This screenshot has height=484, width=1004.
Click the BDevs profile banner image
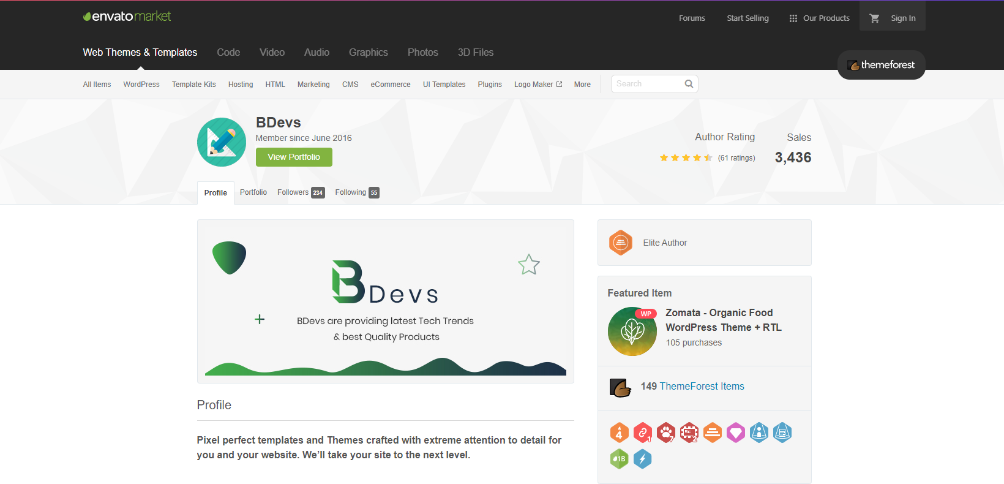[386, 301]
